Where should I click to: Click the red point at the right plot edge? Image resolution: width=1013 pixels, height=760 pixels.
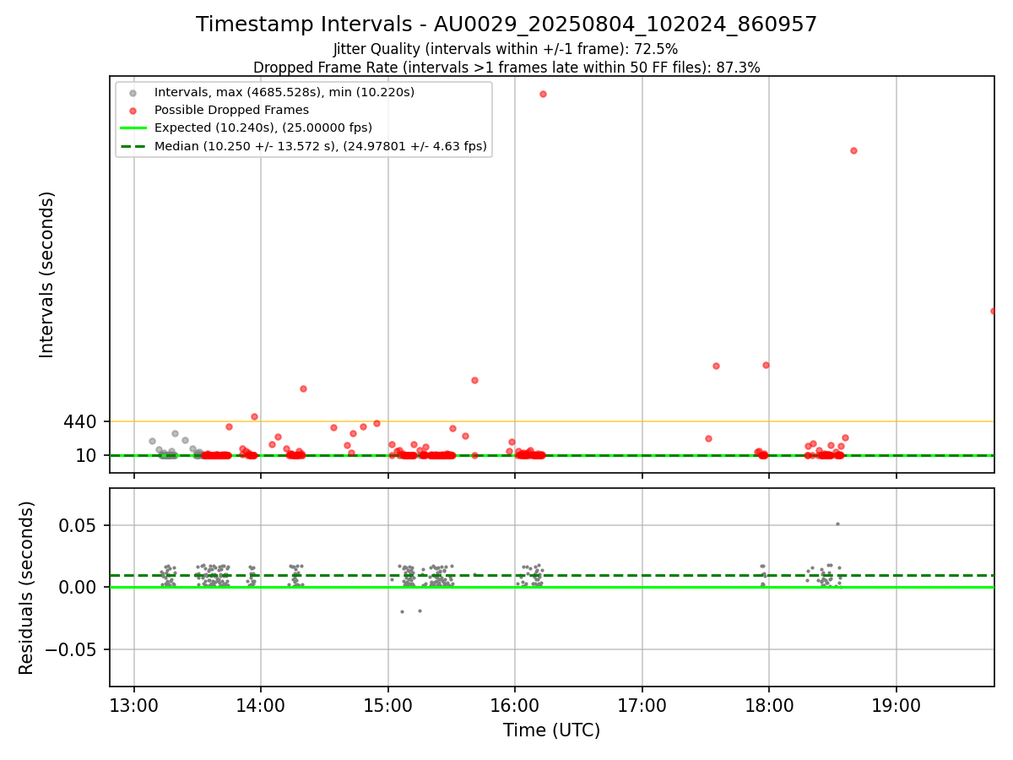point(994,311)
